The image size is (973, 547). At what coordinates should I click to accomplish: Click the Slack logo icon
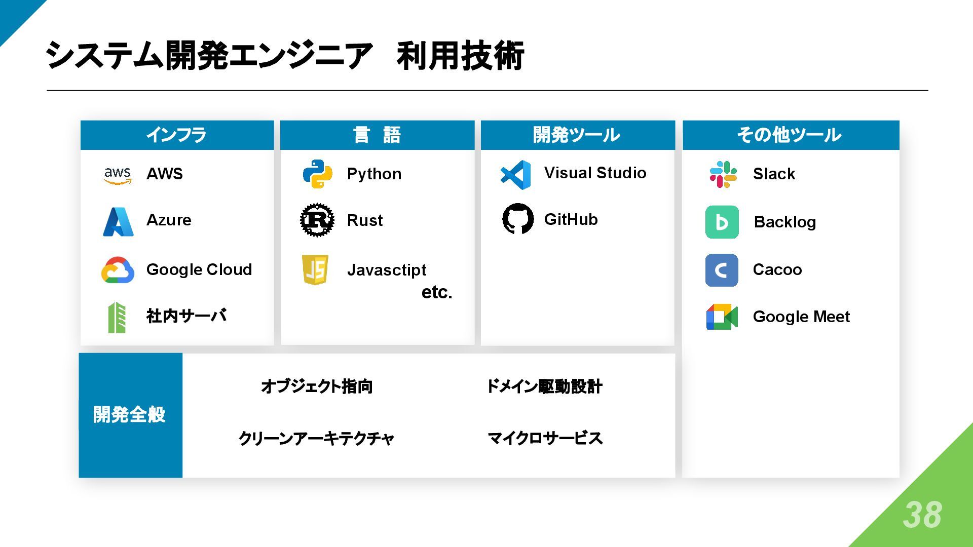point(723,174)
